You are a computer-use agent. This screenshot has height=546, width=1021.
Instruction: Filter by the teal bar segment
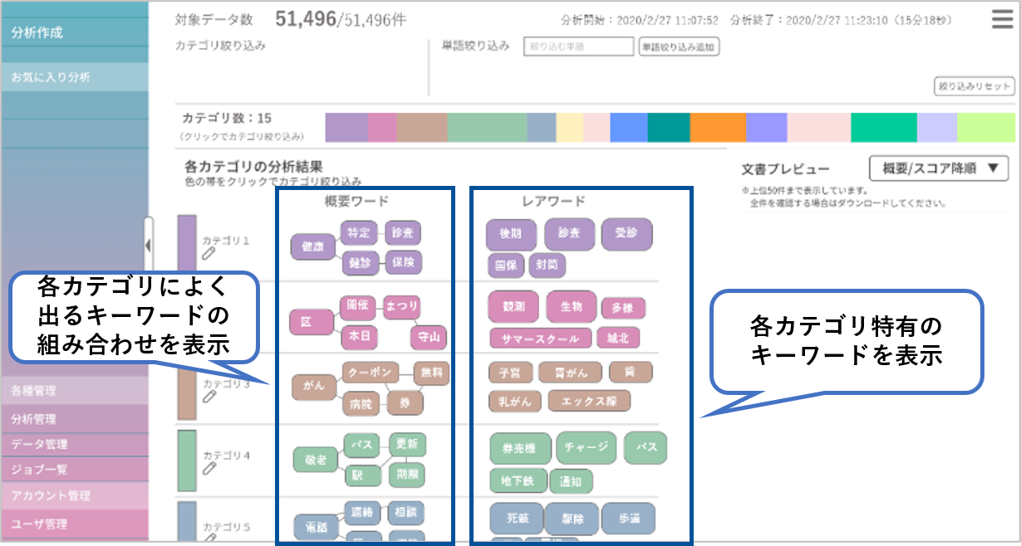[x=669, y=128]
